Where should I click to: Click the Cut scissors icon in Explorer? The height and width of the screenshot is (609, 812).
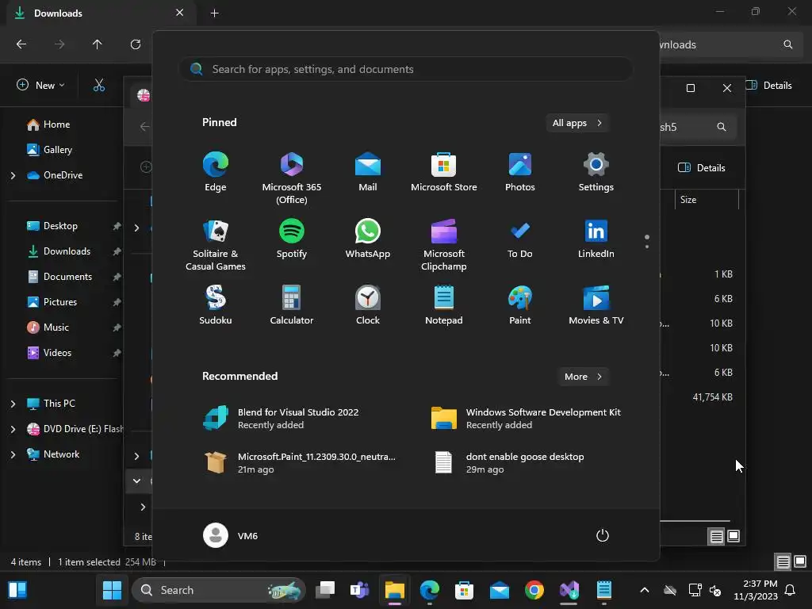pyautogui.click(x=99, y=86)
